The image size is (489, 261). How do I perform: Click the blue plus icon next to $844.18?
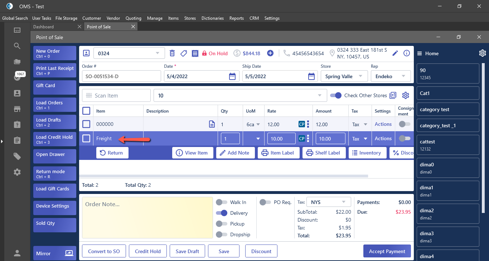pos(270,53)
